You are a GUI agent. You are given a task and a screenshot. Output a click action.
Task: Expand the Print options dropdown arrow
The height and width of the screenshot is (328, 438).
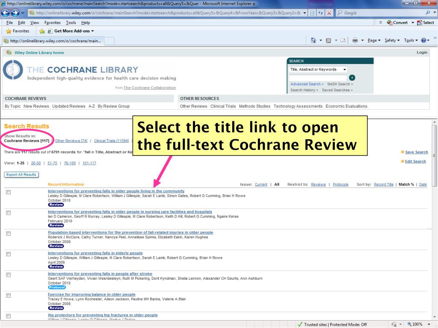click(362, 41)
